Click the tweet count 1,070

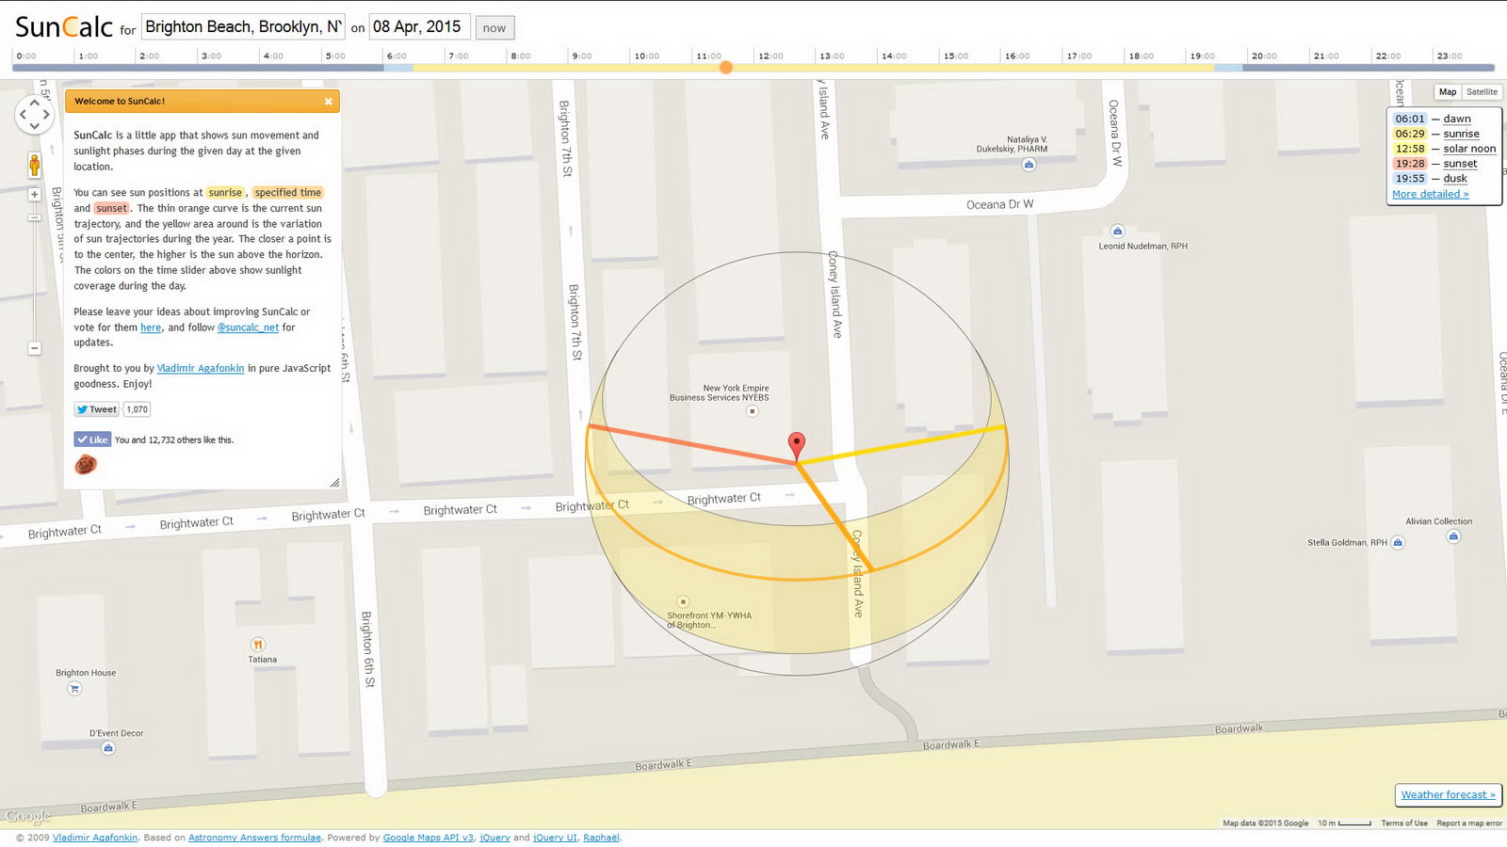coord(138,409)
